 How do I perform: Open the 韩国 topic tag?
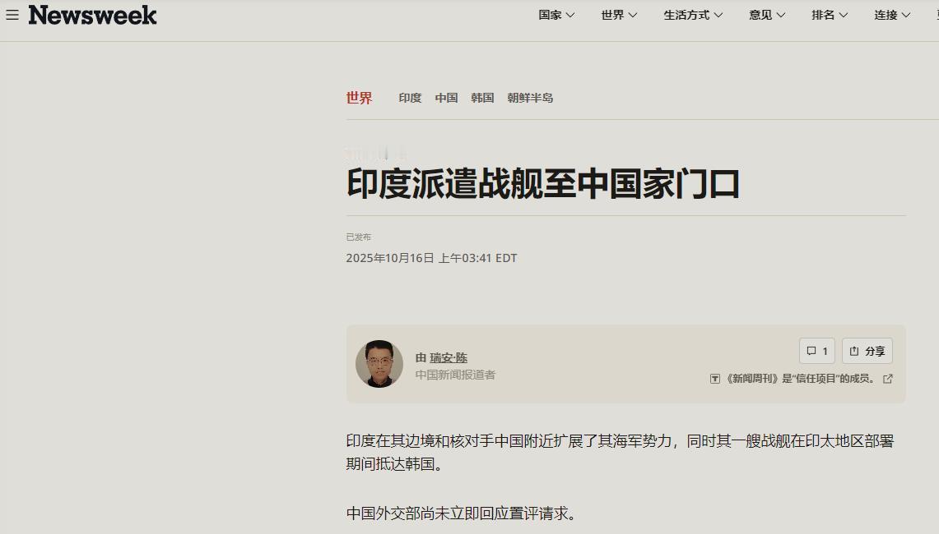(482, 98)
